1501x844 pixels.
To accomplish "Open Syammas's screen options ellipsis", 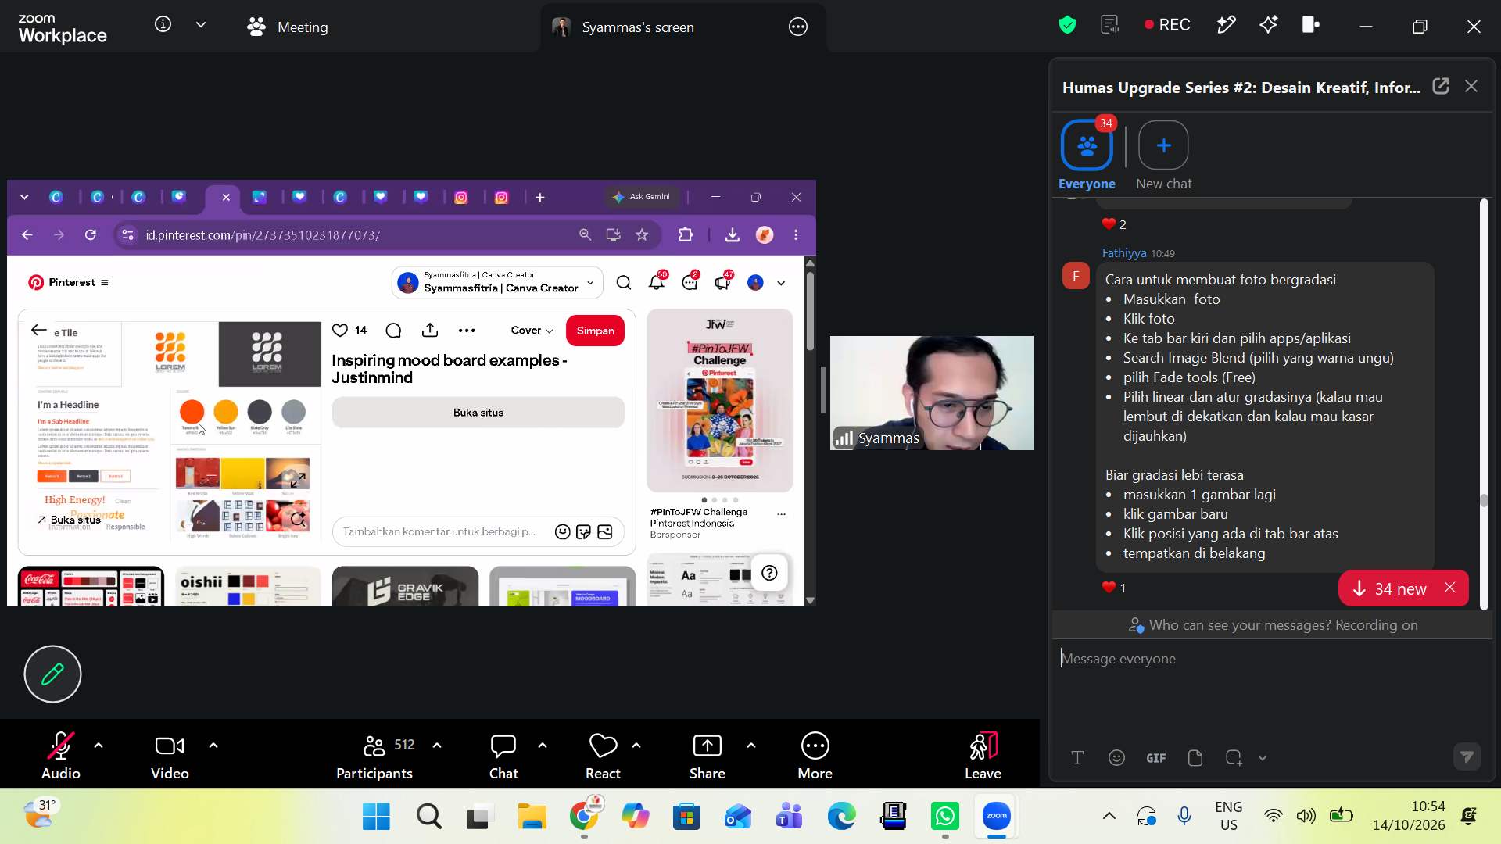I will pos(798,27).
